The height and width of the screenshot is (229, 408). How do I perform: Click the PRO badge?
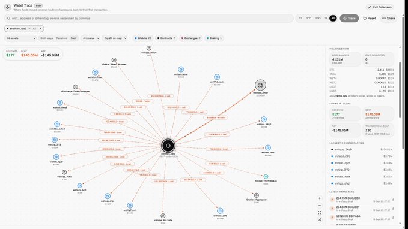[38, 5]
